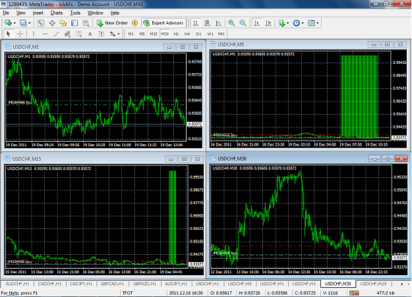
Task: Switch timeframe to M1
Action: (x=131, y=34)
